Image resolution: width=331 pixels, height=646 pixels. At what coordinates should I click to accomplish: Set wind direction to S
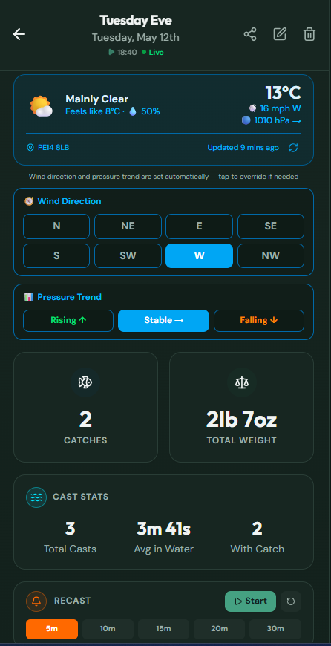tap(56, 256)
